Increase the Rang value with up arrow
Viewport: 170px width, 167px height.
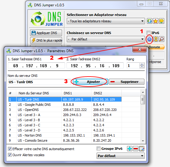coord(142,64)
